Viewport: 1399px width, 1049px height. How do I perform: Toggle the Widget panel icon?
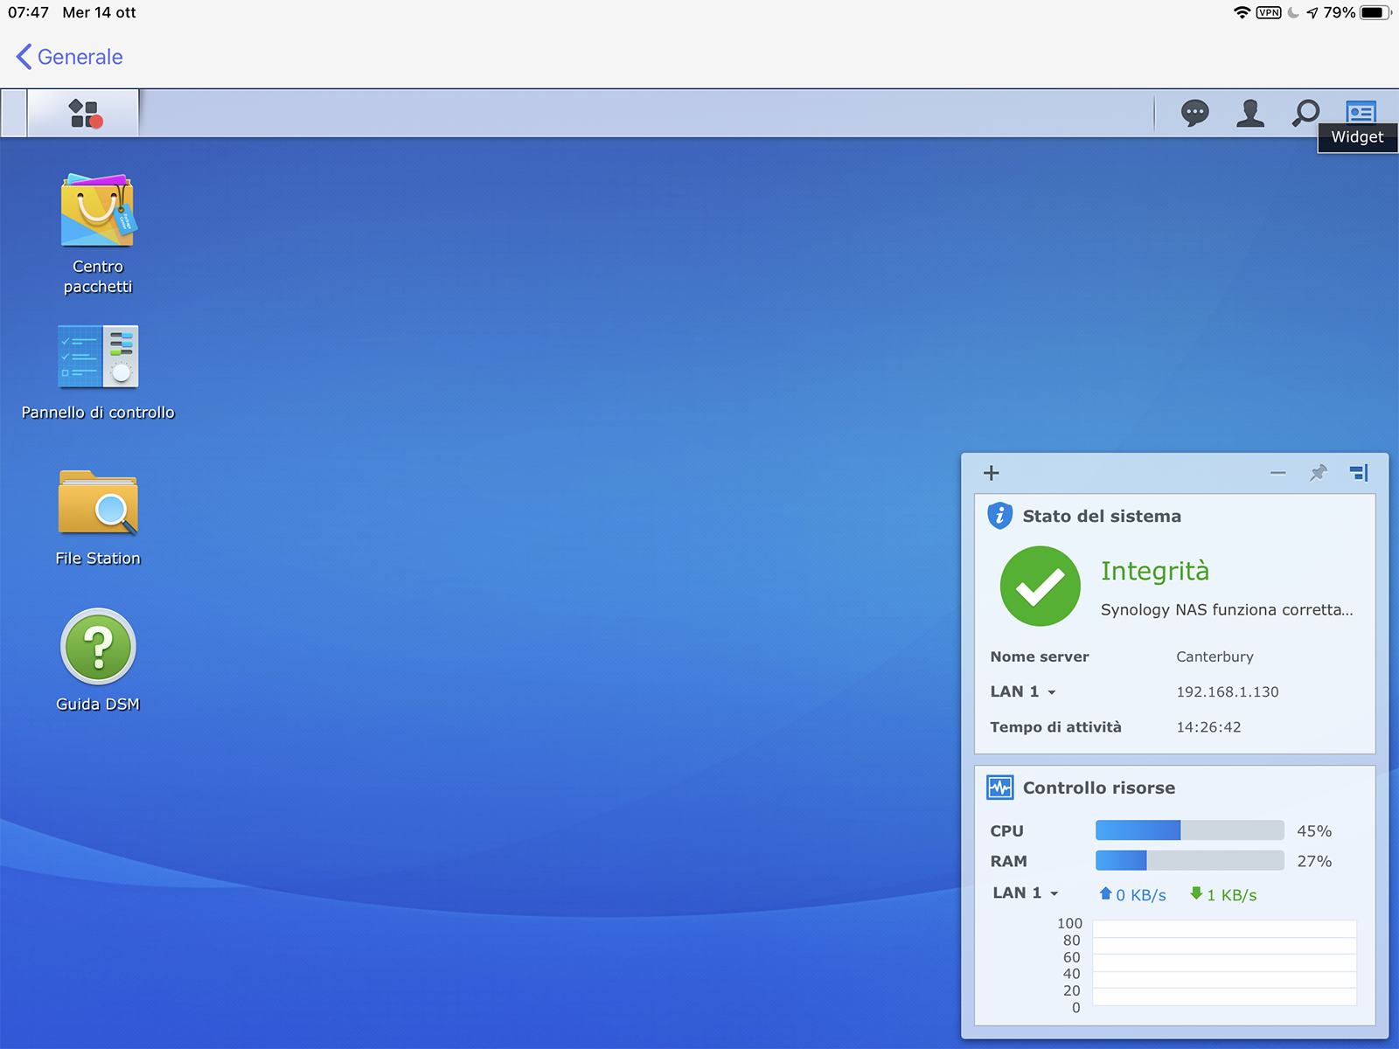point(1361,112)
